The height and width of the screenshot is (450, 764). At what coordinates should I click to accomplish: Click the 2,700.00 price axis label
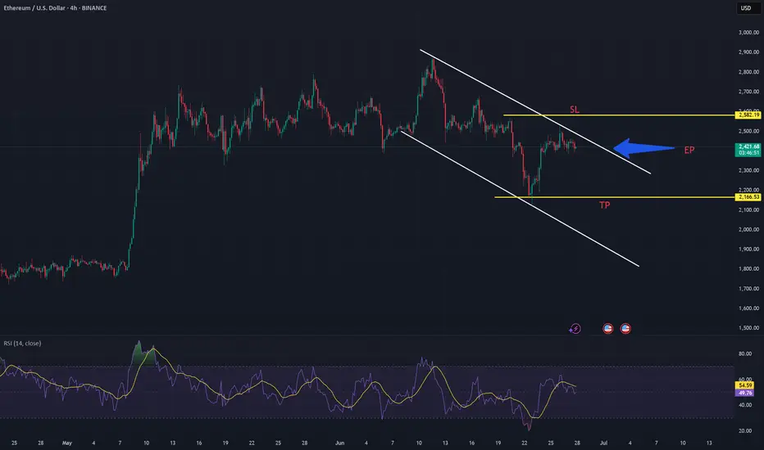click(749, 92)
